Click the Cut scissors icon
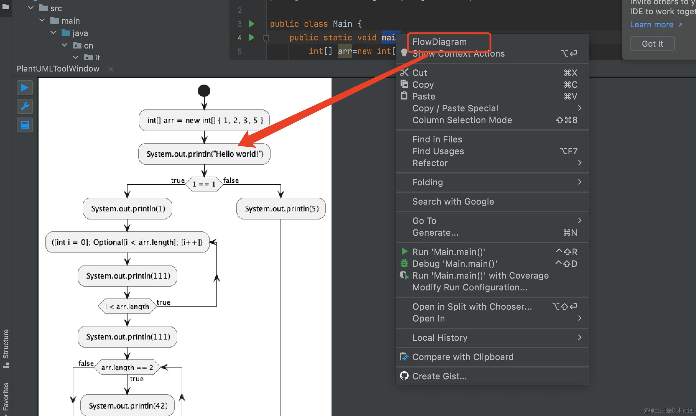The image size is (696, 416). pyautogui.click(x=404, y=73)
